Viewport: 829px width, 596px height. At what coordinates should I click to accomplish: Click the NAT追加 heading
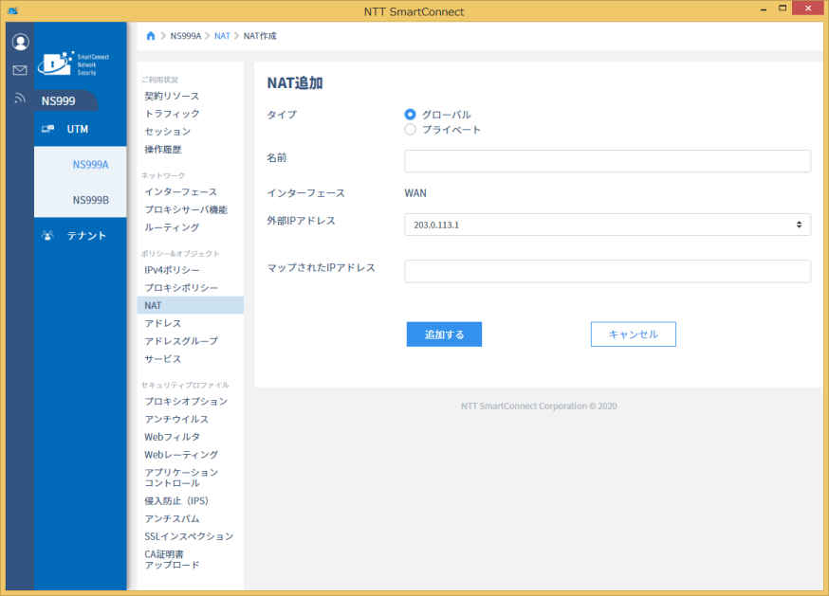(x=294, y=83)
